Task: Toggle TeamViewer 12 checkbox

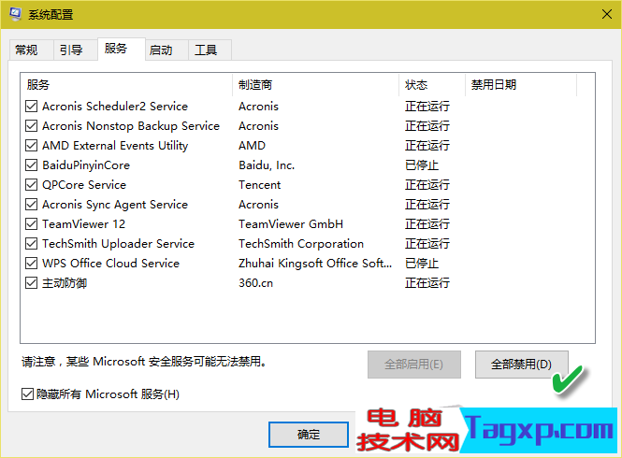Action: pyautogui.click(x=32, y=224)
